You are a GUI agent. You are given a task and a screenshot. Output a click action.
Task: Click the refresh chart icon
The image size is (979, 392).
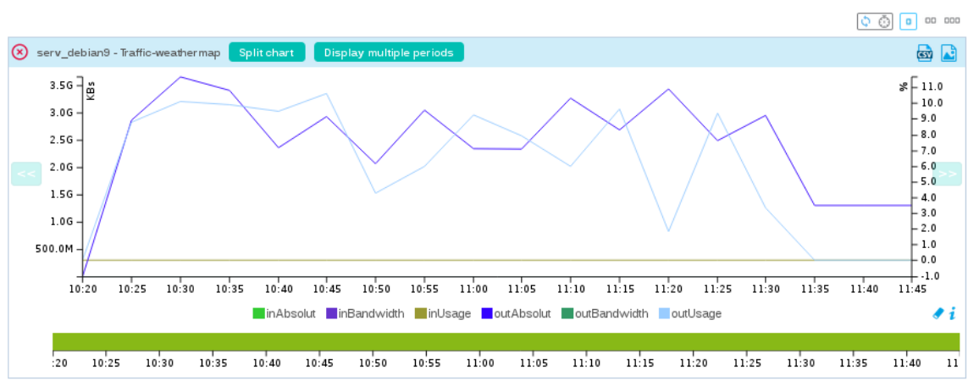click(x=866, y=21)
